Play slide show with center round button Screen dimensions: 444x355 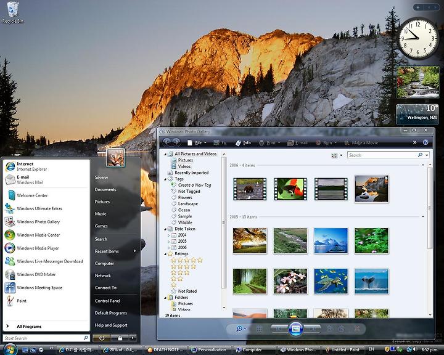tap(295, 328)
